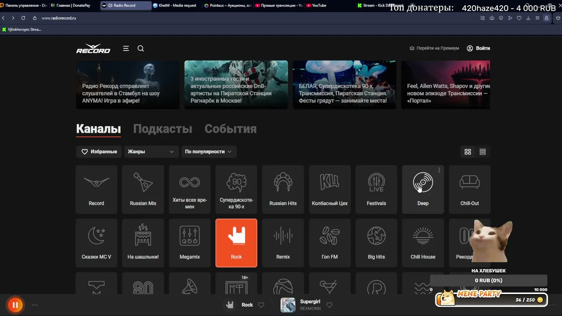This screenshot has height=316, width=562.
Task: Select the Megamix channel
Action: point(190,243)
